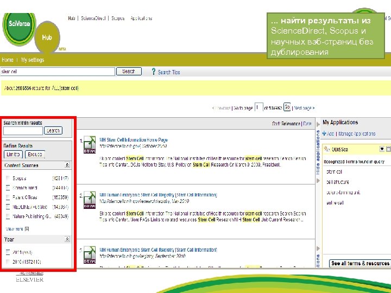Click the square icon right of ODIS Sea dropdown
Viewport: 391px width, 293px height.
(388, 149)
